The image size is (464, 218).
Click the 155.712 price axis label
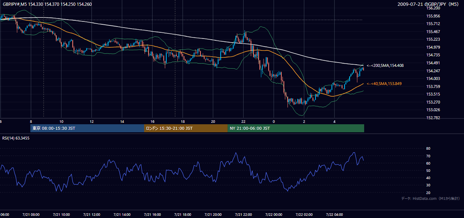[433, 24]
